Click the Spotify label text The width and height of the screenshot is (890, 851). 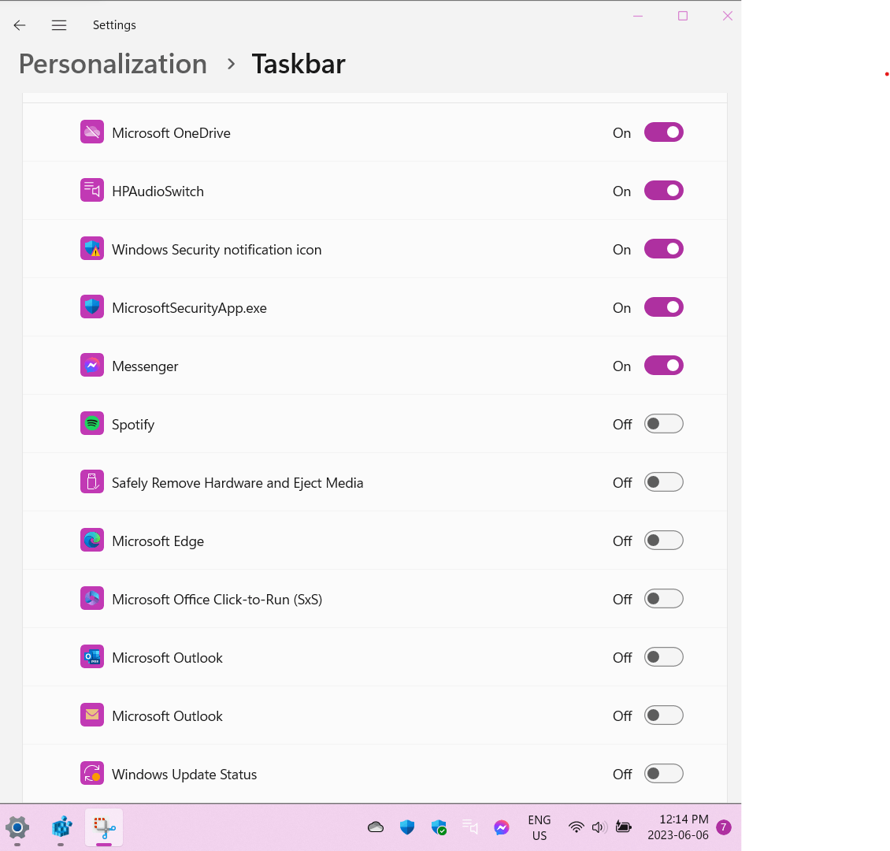click(133, 425)
